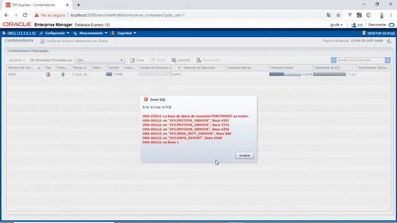Screen dimensions: 397x223
Task: Click the filter icon left of container name search
Action: point(334,60)
